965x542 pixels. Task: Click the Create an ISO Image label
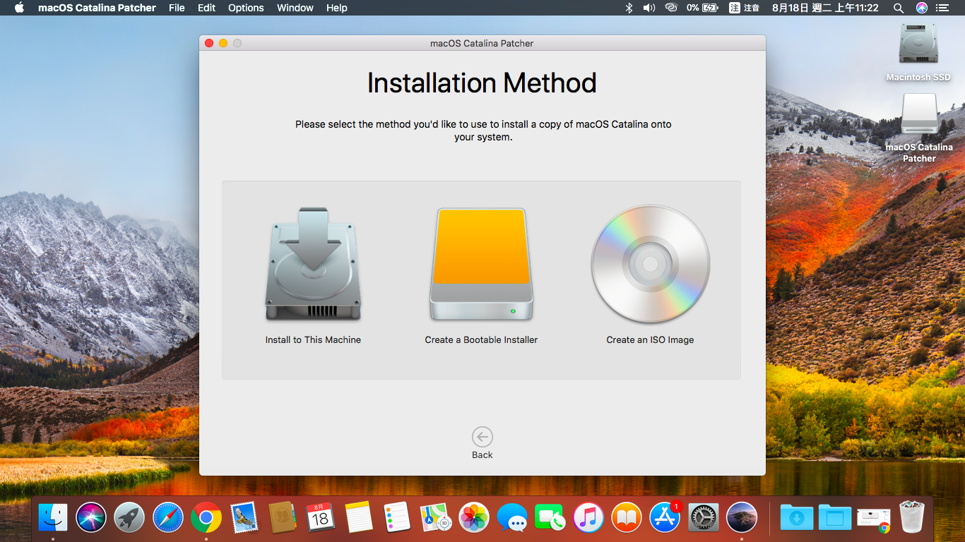tap(650, 339)
